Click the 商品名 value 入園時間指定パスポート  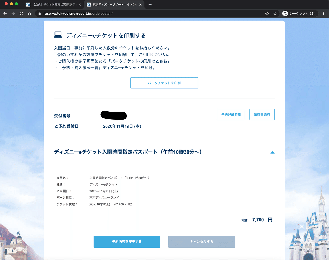(119, 178)
